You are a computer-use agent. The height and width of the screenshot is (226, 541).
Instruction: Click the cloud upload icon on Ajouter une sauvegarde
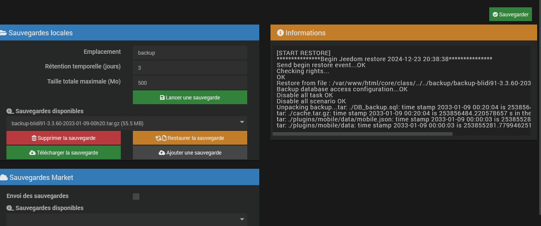[x=162, y=153]
